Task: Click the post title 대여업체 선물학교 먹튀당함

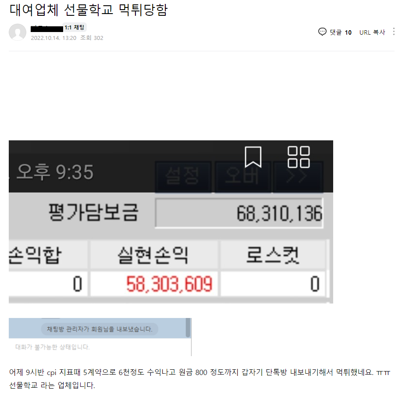Action: [x=89, y=10]
